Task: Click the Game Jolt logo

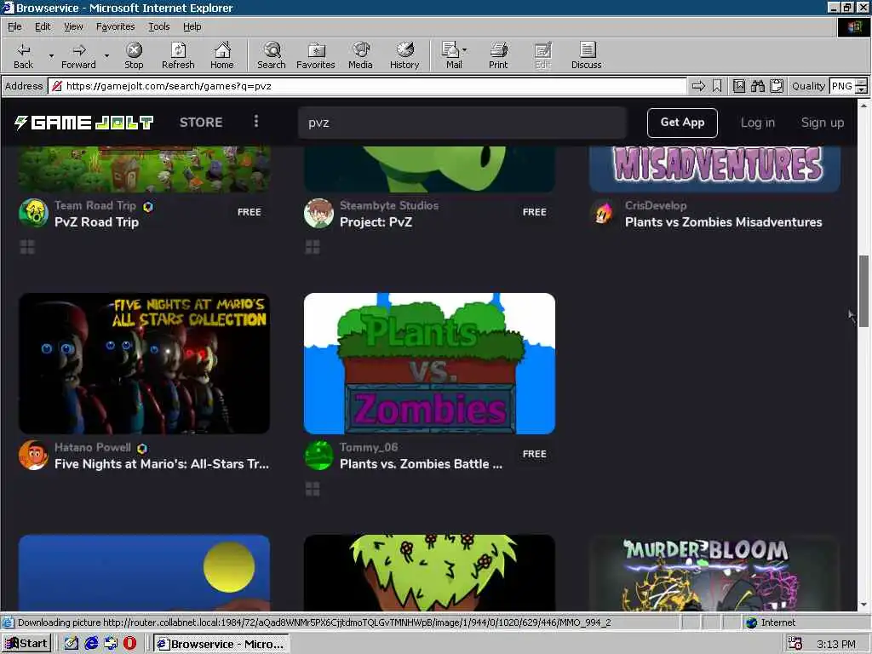Action: 83,123
